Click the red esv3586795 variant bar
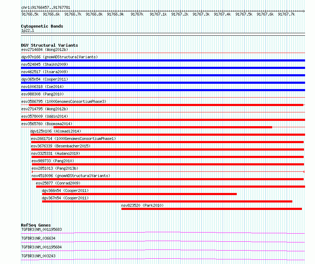 coord(166,105)
